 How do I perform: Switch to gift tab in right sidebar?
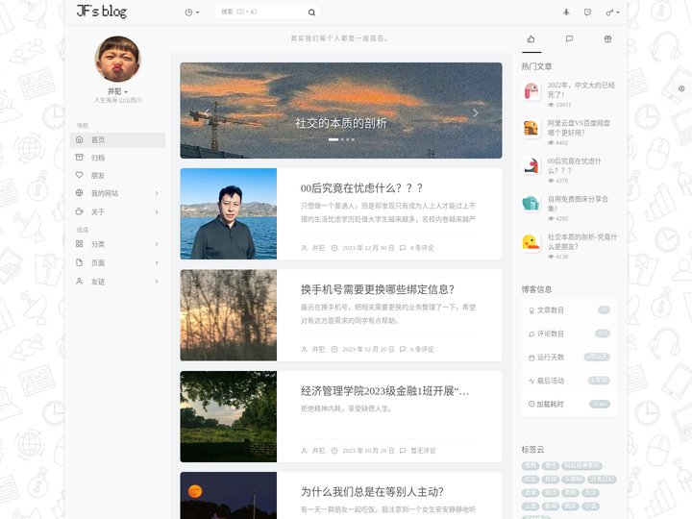tap(607, 39)
